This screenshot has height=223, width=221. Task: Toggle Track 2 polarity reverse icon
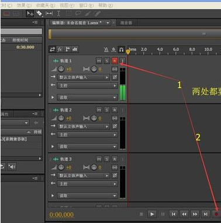tap(115, 126)
